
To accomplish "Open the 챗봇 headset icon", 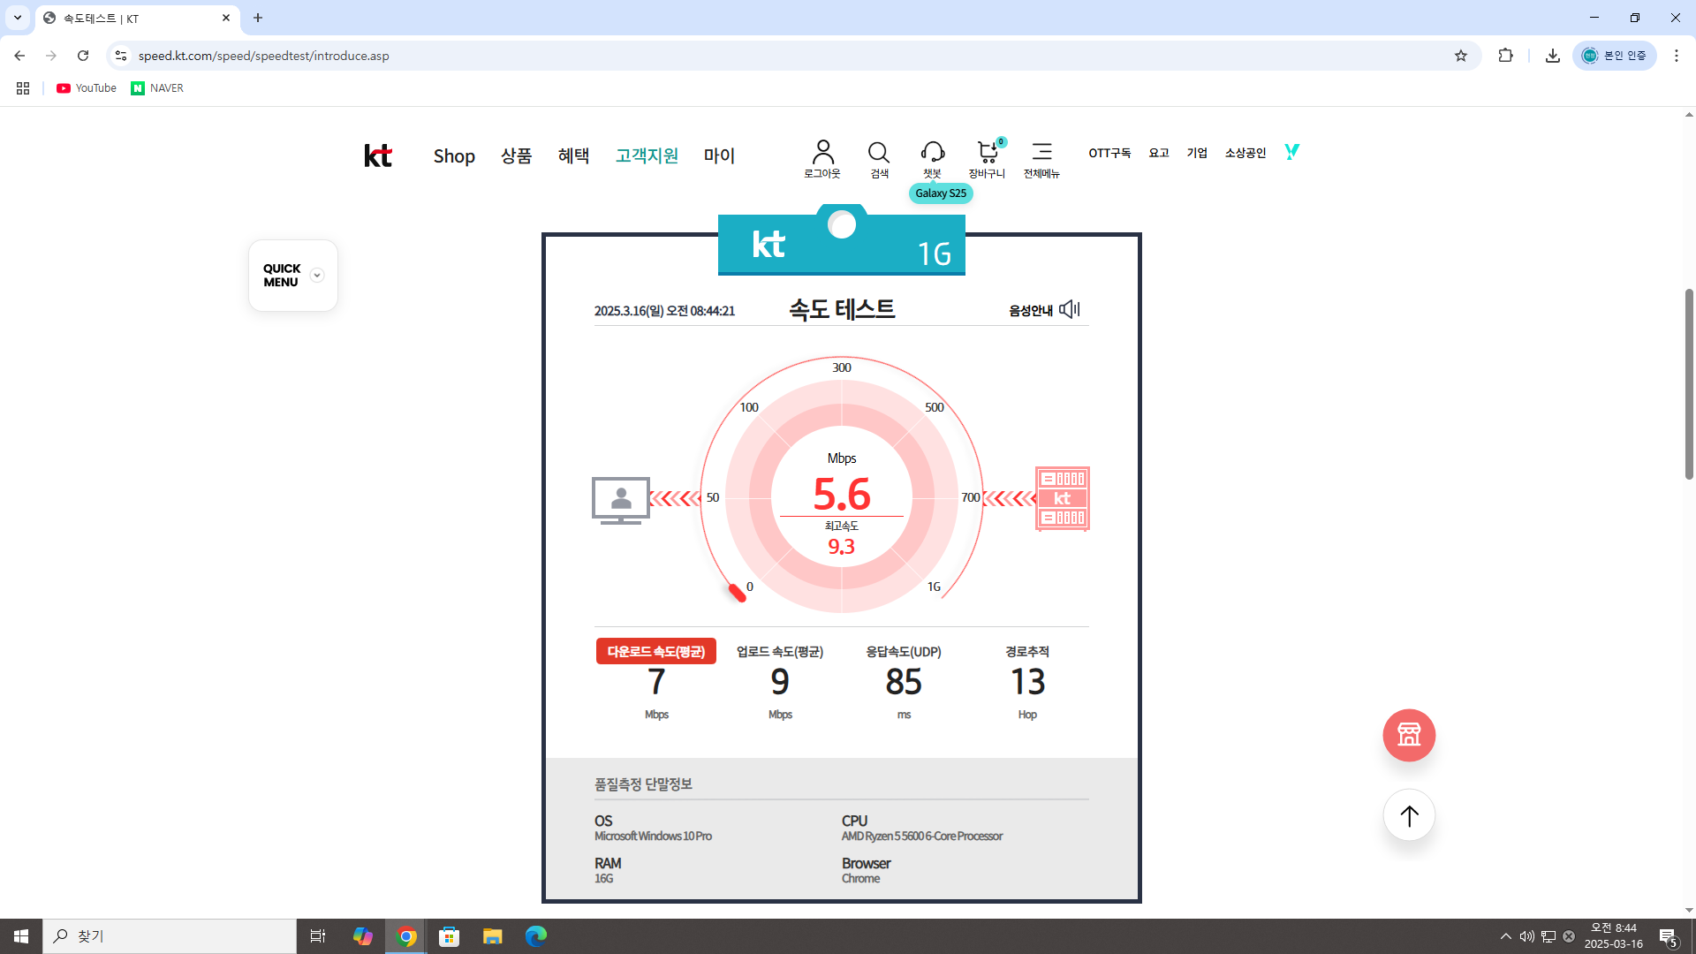I will coord(933,159).
